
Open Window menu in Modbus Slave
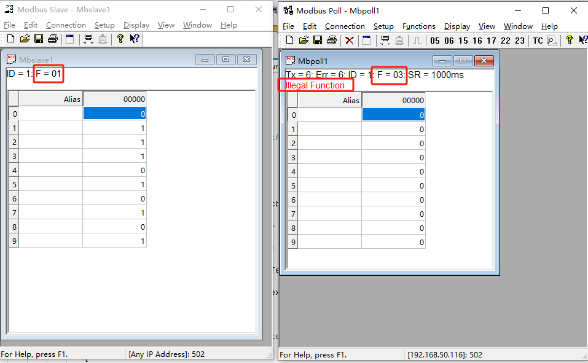[198, 25]
